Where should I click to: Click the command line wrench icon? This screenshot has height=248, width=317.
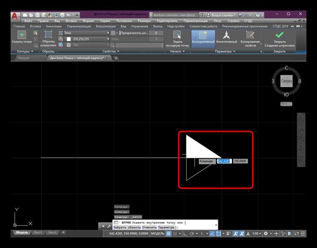[109, 226]
